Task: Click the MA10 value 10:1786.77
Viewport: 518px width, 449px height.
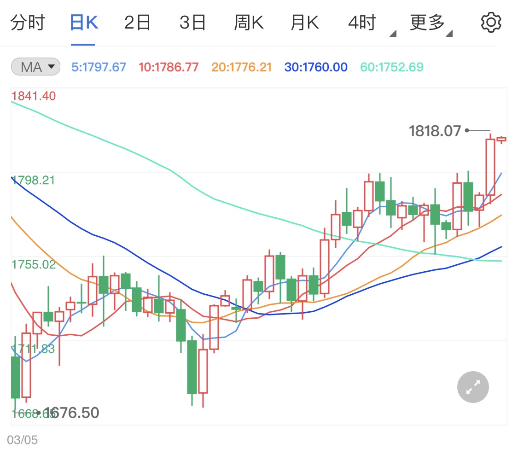Action: coord(169,67)
